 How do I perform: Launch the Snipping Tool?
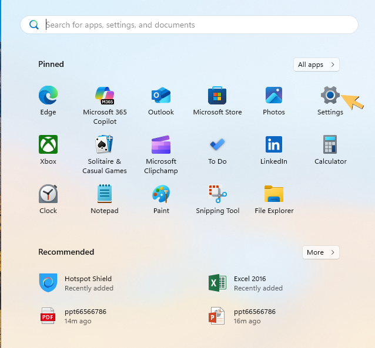(217, 199)
